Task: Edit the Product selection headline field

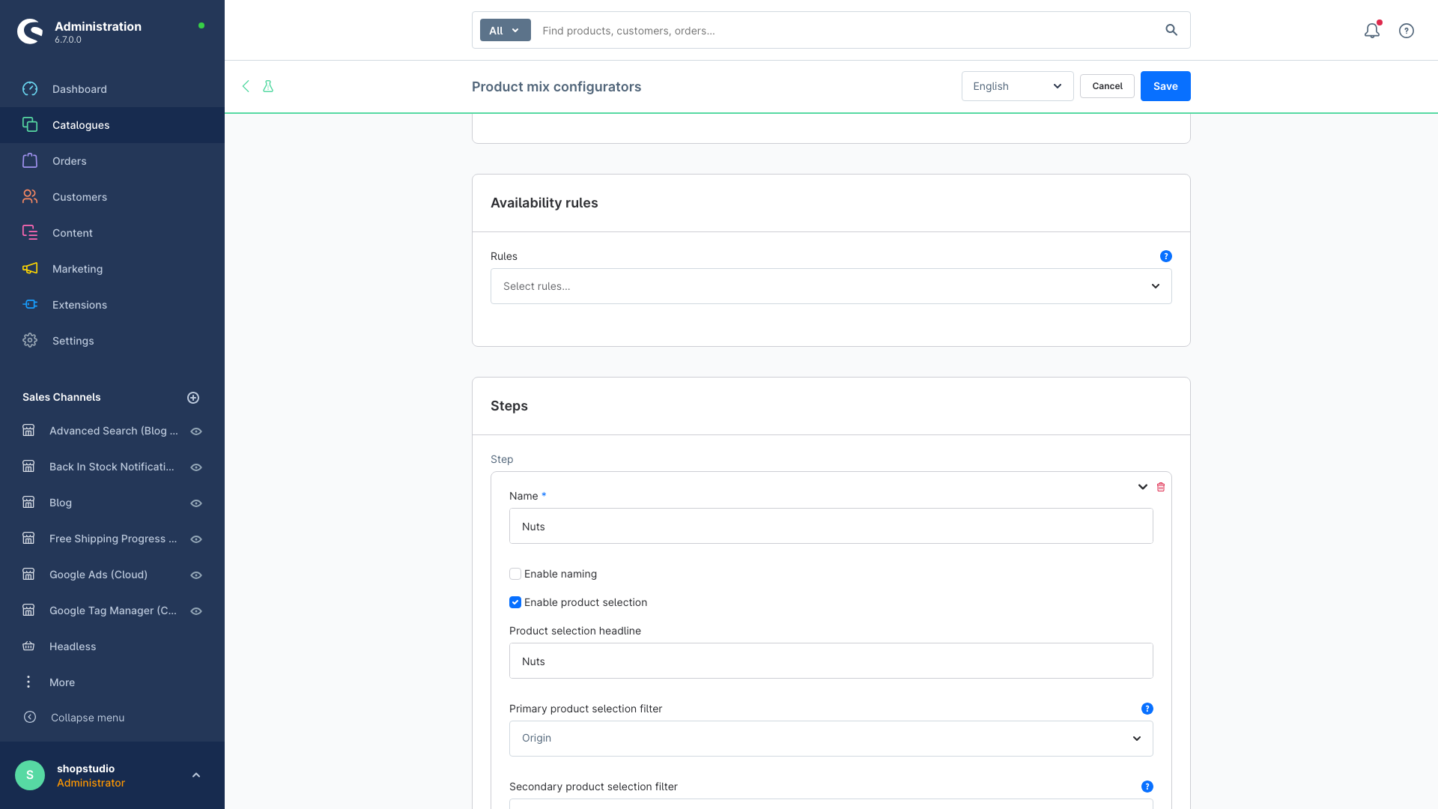Action: [831, 661]
